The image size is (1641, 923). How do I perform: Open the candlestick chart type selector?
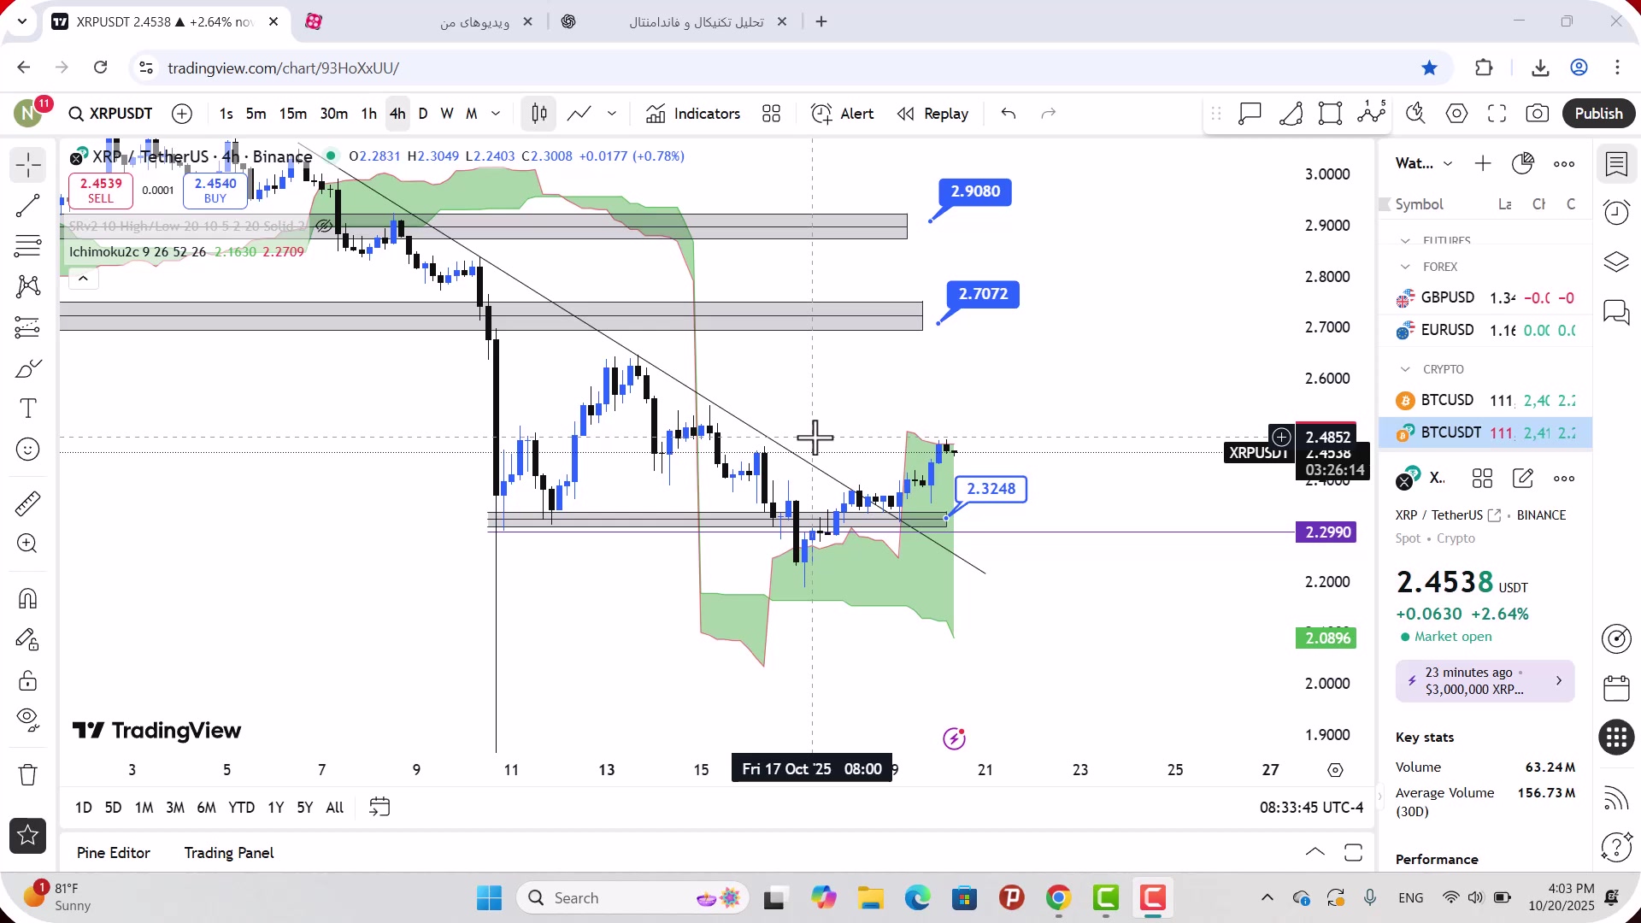539,114
